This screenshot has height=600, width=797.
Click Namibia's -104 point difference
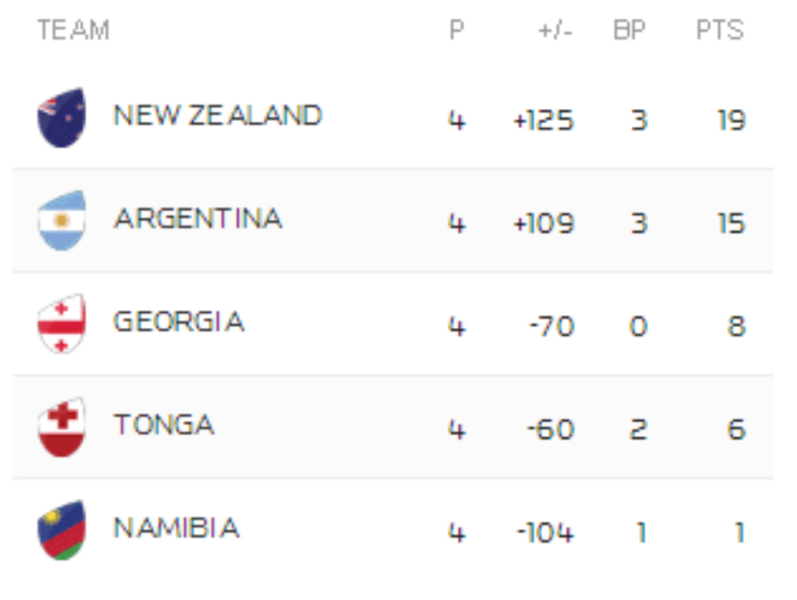(545, 532)
